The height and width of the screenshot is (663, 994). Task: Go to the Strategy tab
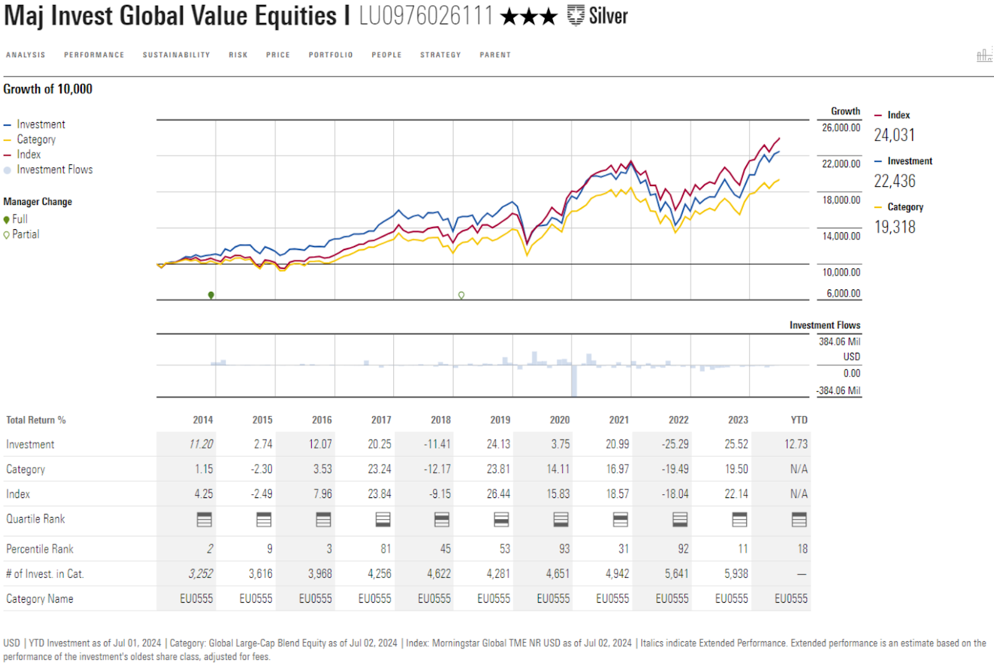point(440,55)
